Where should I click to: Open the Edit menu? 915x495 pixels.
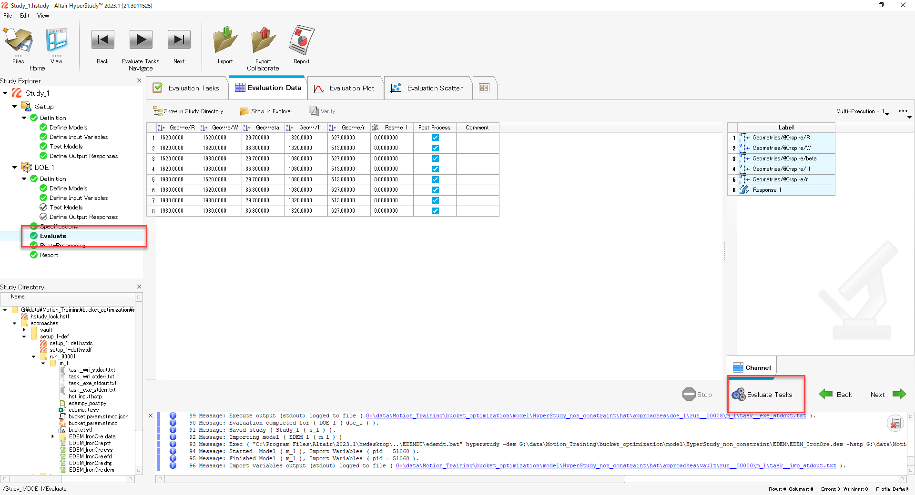(x=25, y=16)
